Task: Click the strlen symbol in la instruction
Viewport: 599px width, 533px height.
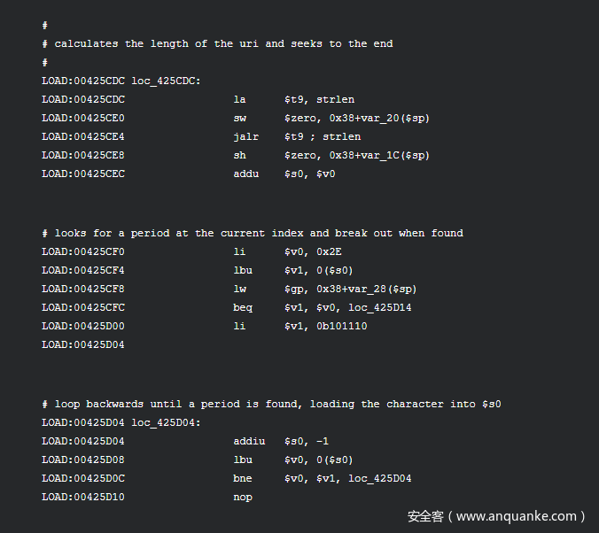Action: point(336,100)
